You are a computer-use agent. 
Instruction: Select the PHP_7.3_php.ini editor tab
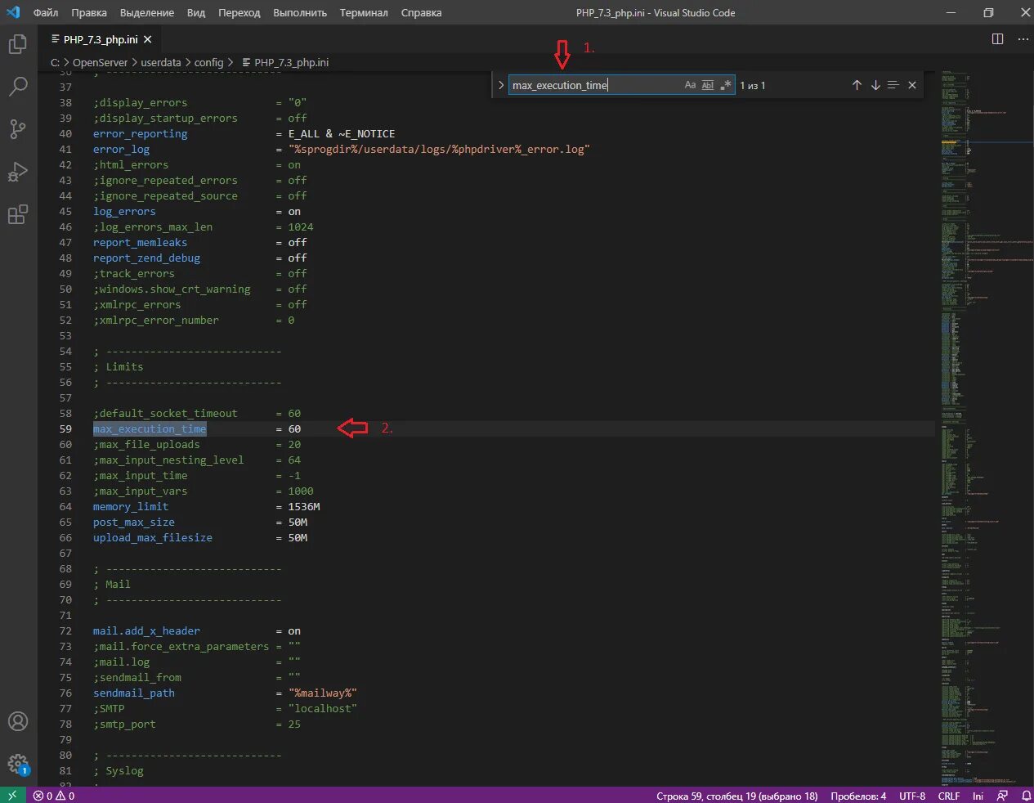(x=101, y=39)
